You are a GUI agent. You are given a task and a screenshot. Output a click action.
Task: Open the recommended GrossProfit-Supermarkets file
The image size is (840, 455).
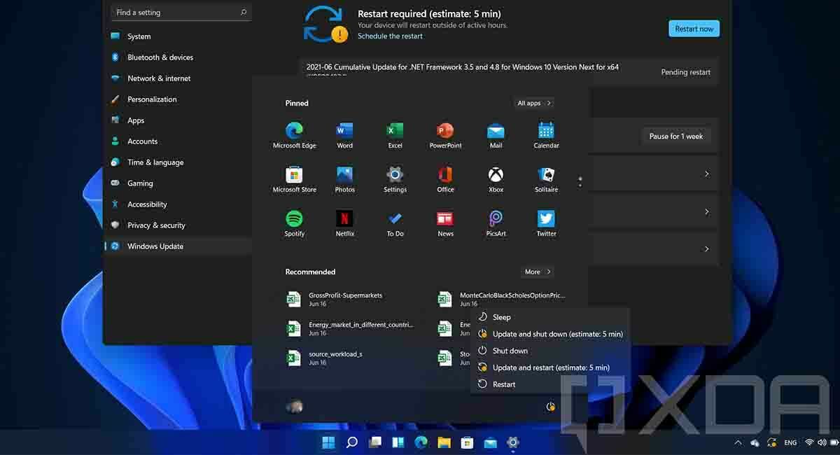[350, 300]
